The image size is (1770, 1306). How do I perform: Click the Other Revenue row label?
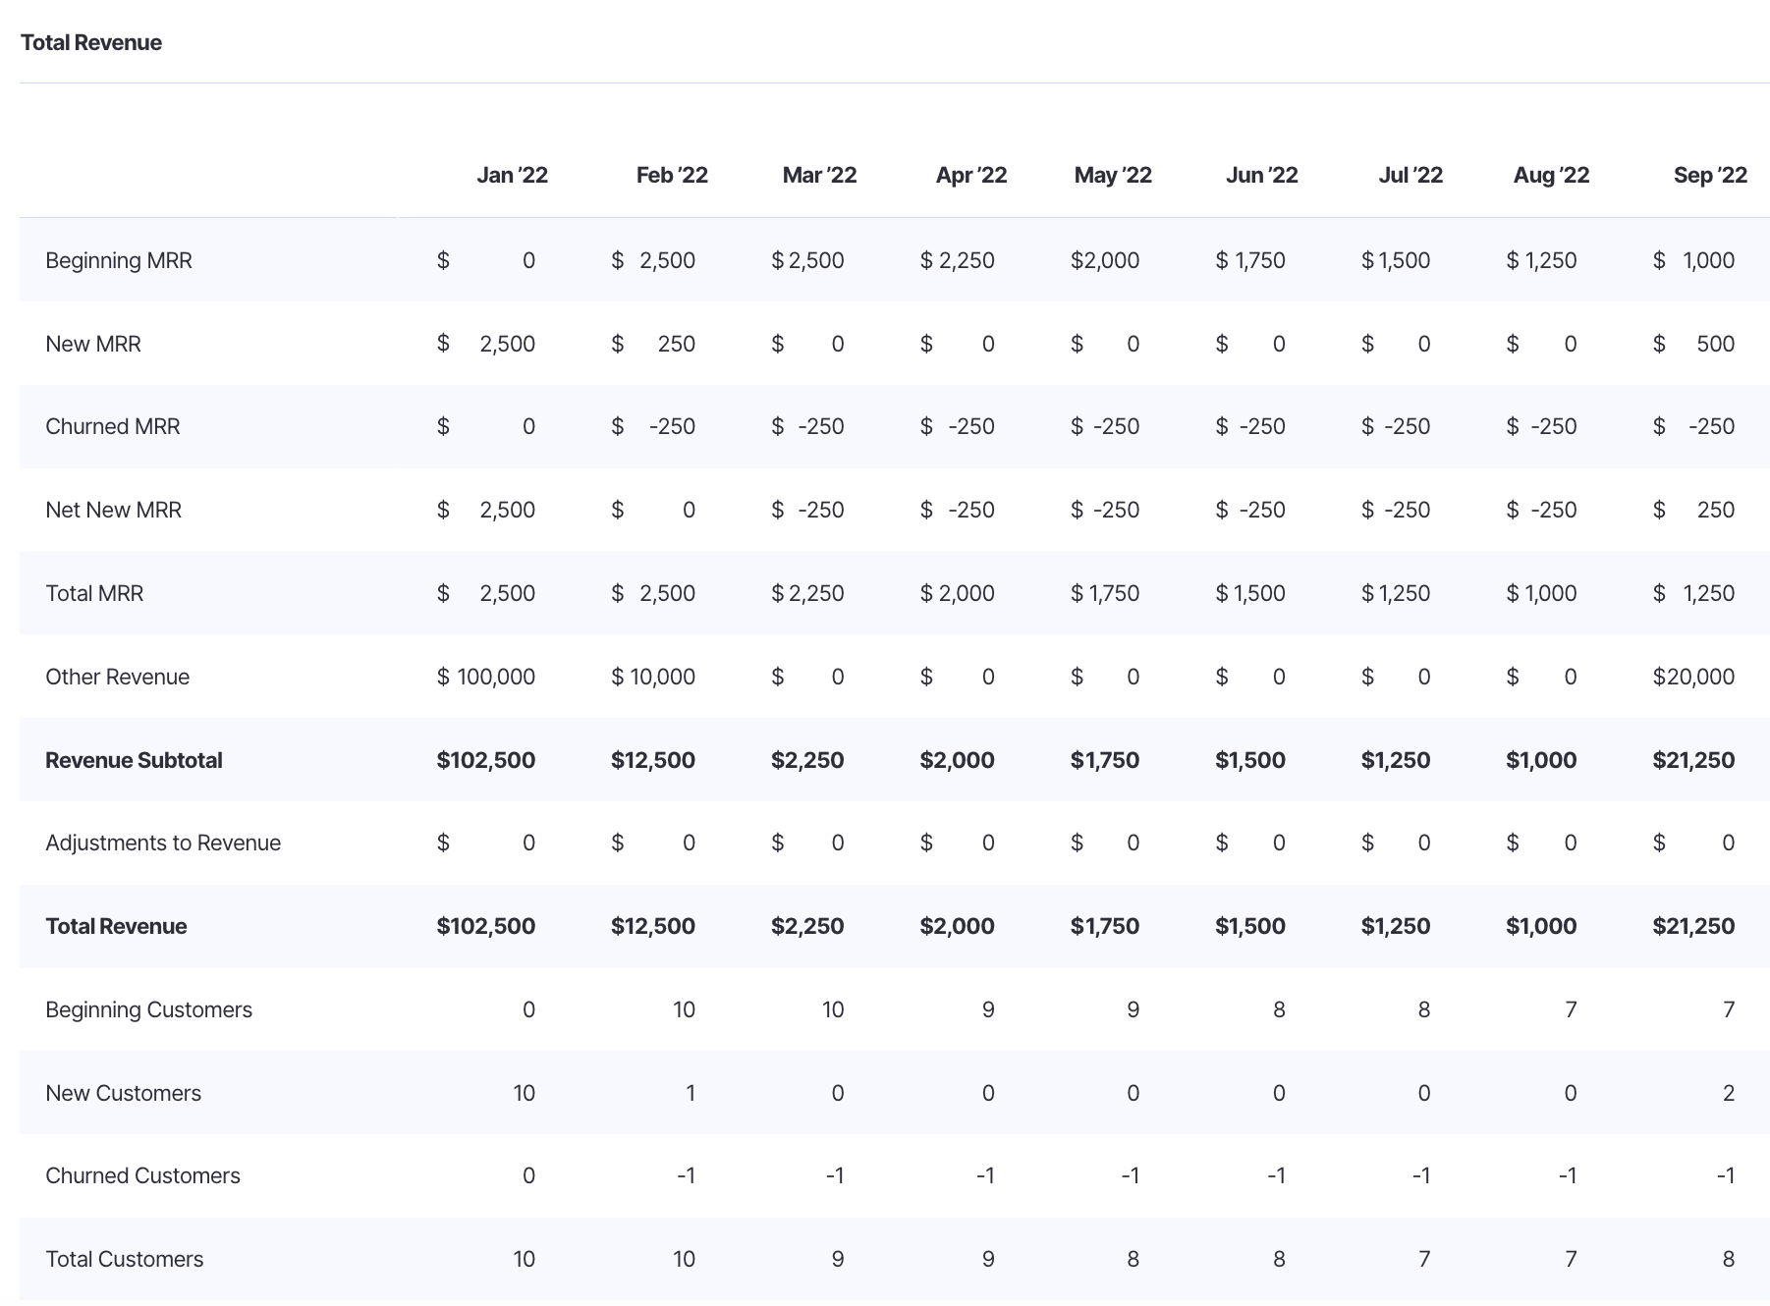(x=118, y=677)
